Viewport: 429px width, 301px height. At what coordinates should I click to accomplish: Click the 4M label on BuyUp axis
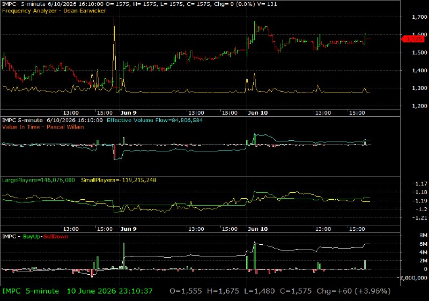pyautogui.click(x=423, y=252)
